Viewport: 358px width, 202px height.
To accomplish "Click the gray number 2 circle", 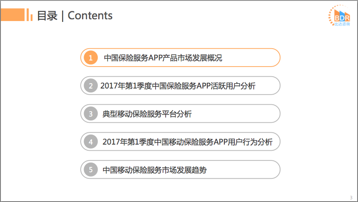I will tap(90, 86).
